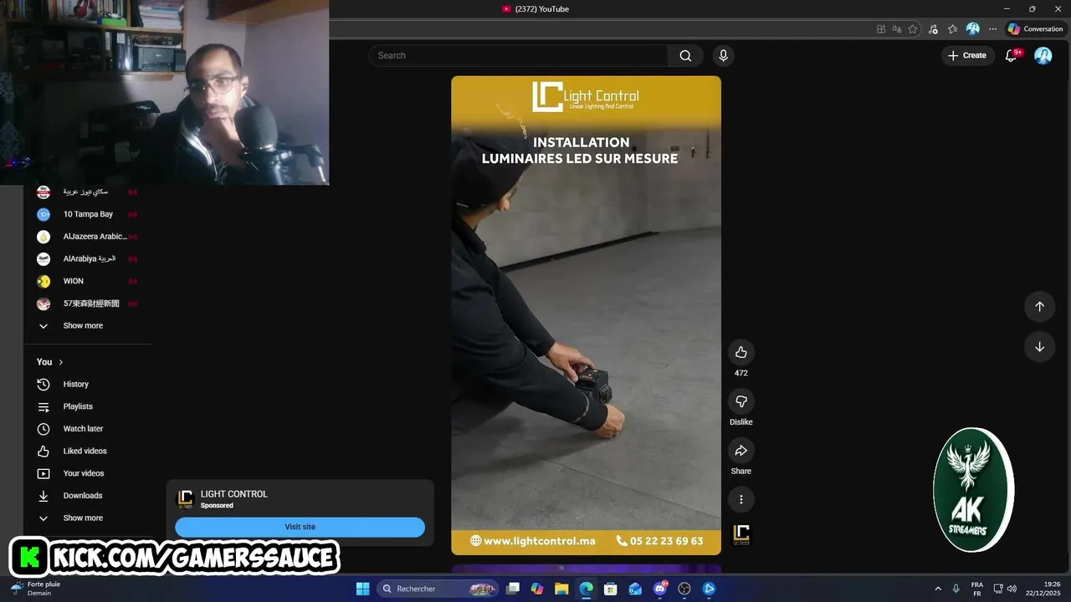Click the Create button

pyautogui.click(x=966, y=55)
